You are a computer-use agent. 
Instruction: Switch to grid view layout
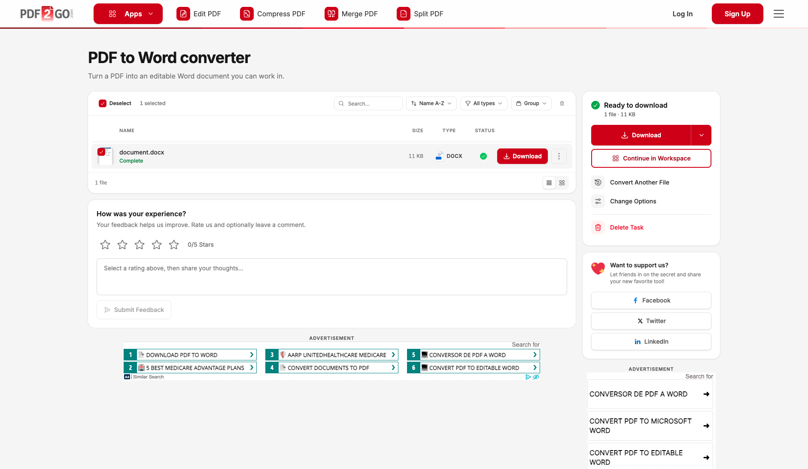[562, 183]
